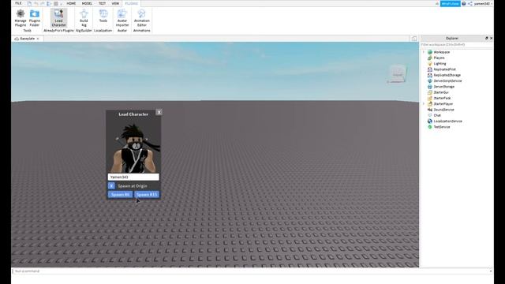Expand the StarterPlayer tree node
Viewport: 505px width, 284px height.
click(424, 104)
